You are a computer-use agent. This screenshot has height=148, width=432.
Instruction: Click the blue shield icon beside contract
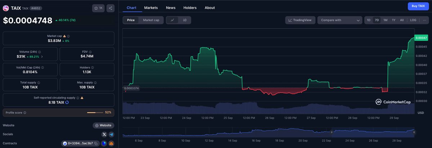tap(104, 143)
